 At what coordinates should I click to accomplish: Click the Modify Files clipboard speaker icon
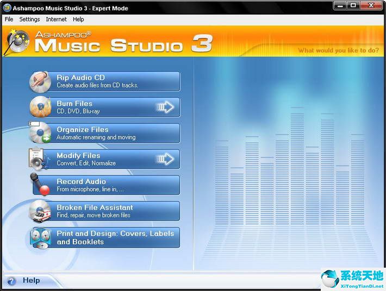[x=39, y=159]
